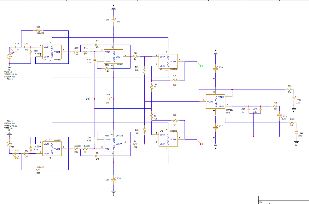
Task: Select resistor R35 symbol
Action: pyautogui.click(x=152, y=116)
